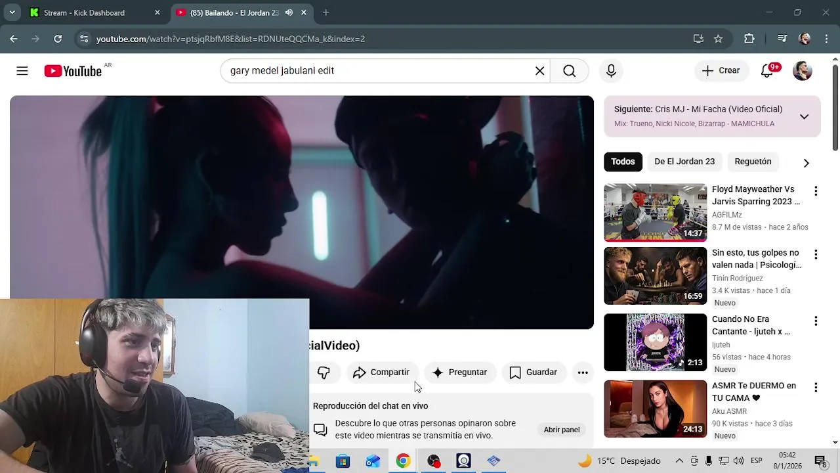
Task: Click the ESP keyboard language indicator
Action: [x=756, y=461]
